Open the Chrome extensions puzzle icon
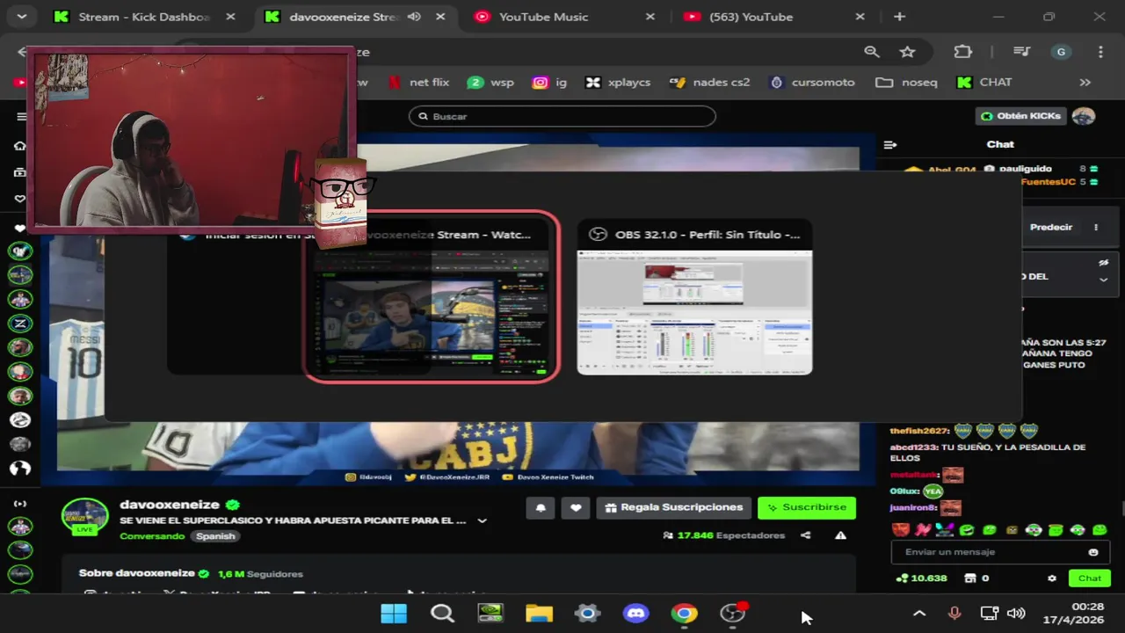 963,52
